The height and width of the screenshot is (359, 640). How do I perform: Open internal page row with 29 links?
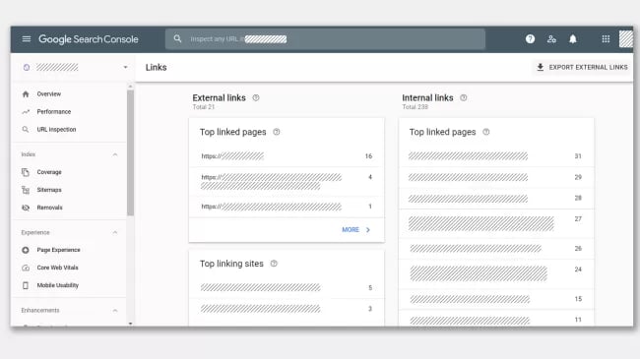[496, 177]
